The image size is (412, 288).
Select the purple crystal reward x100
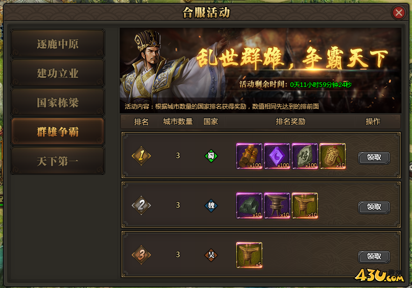(x=277, y=156)
